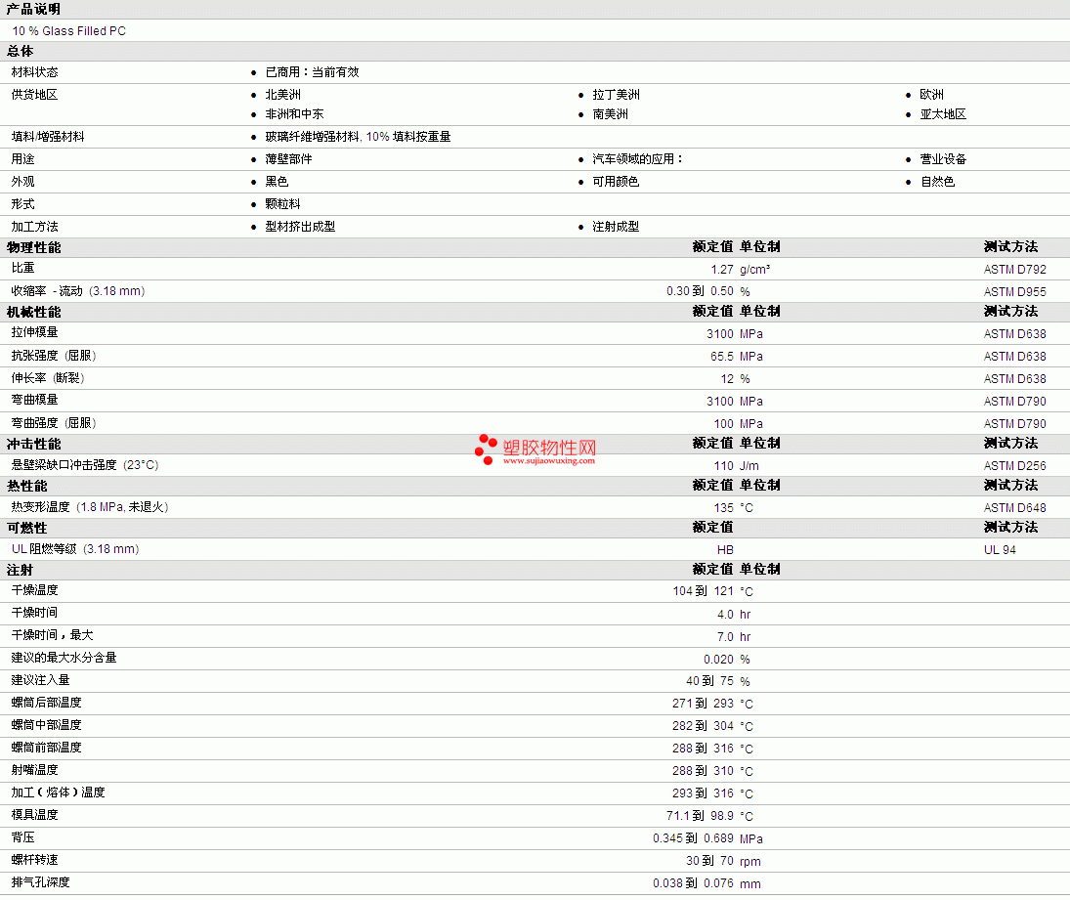
Task: Select the 热性能 section header
Action: pos(26,486)
